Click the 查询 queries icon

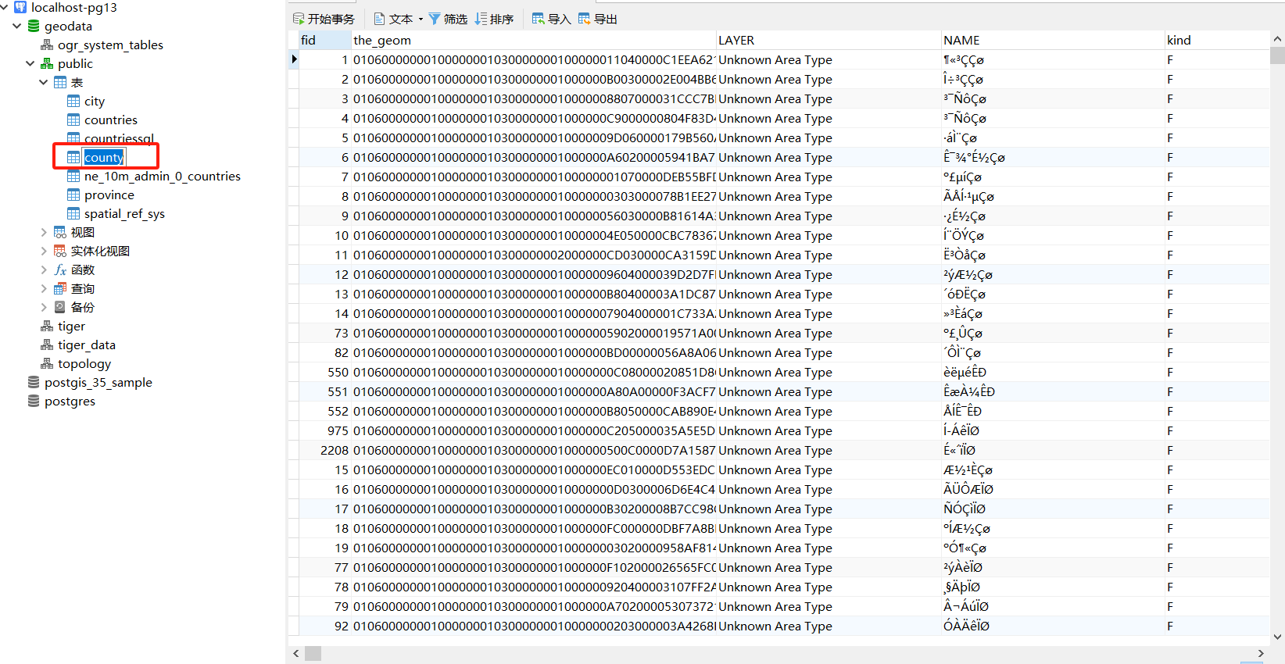coord(60,288)
